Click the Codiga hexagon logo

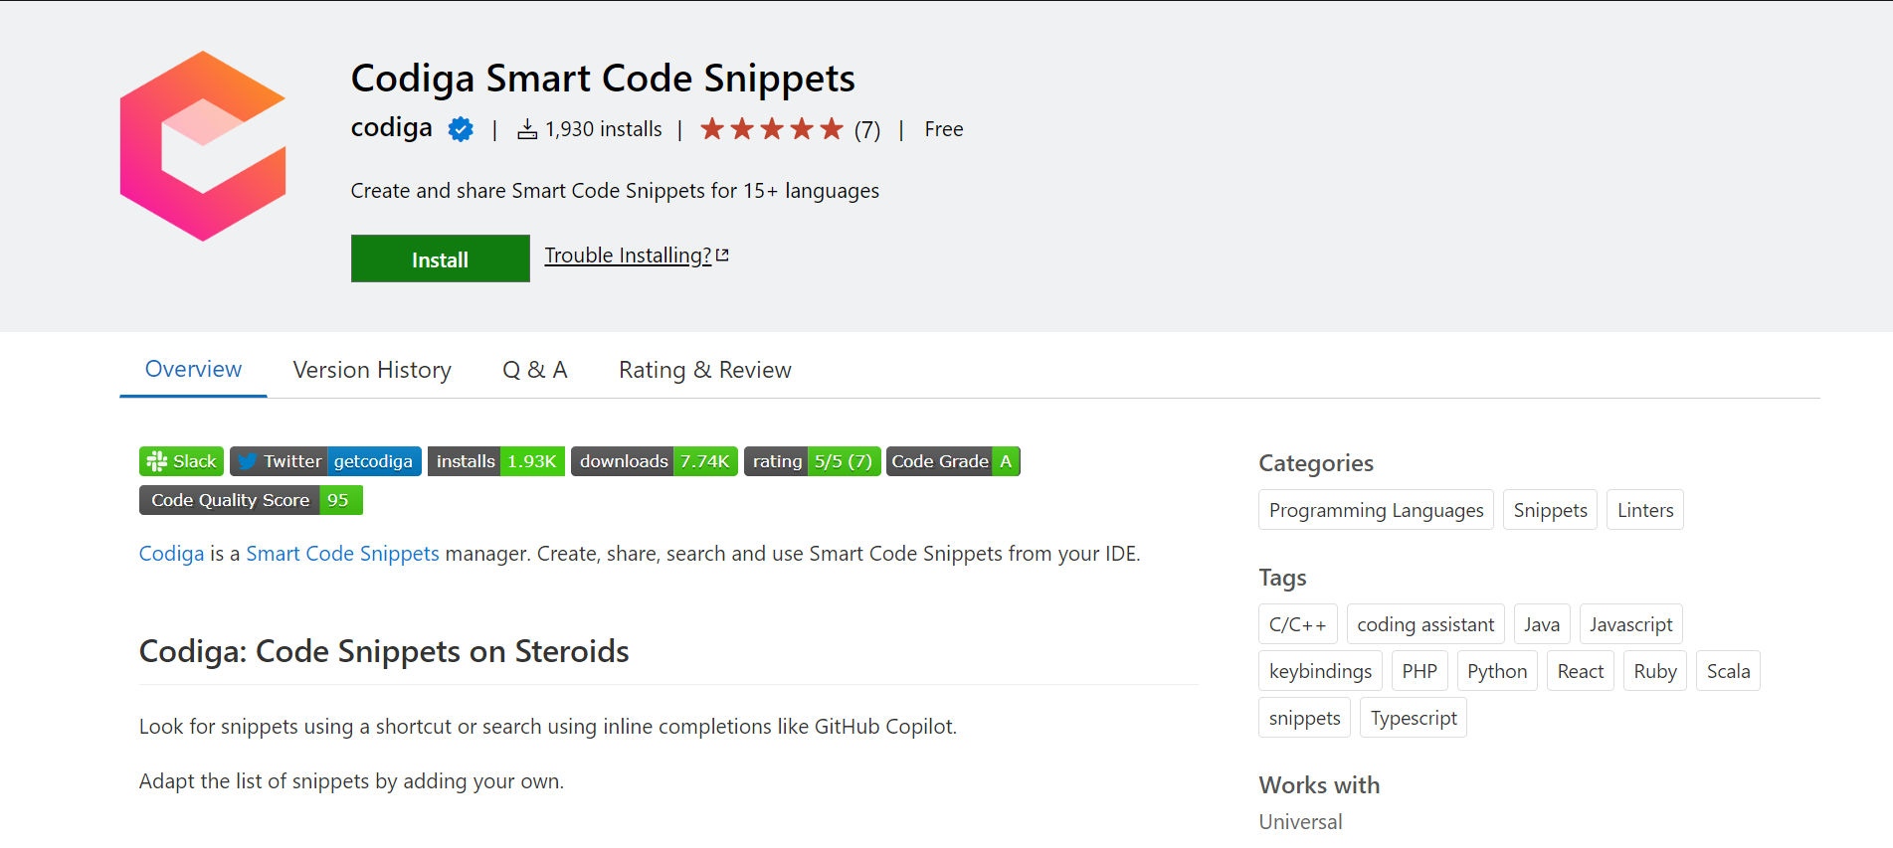pyautogui.click(x=203, y=146)
